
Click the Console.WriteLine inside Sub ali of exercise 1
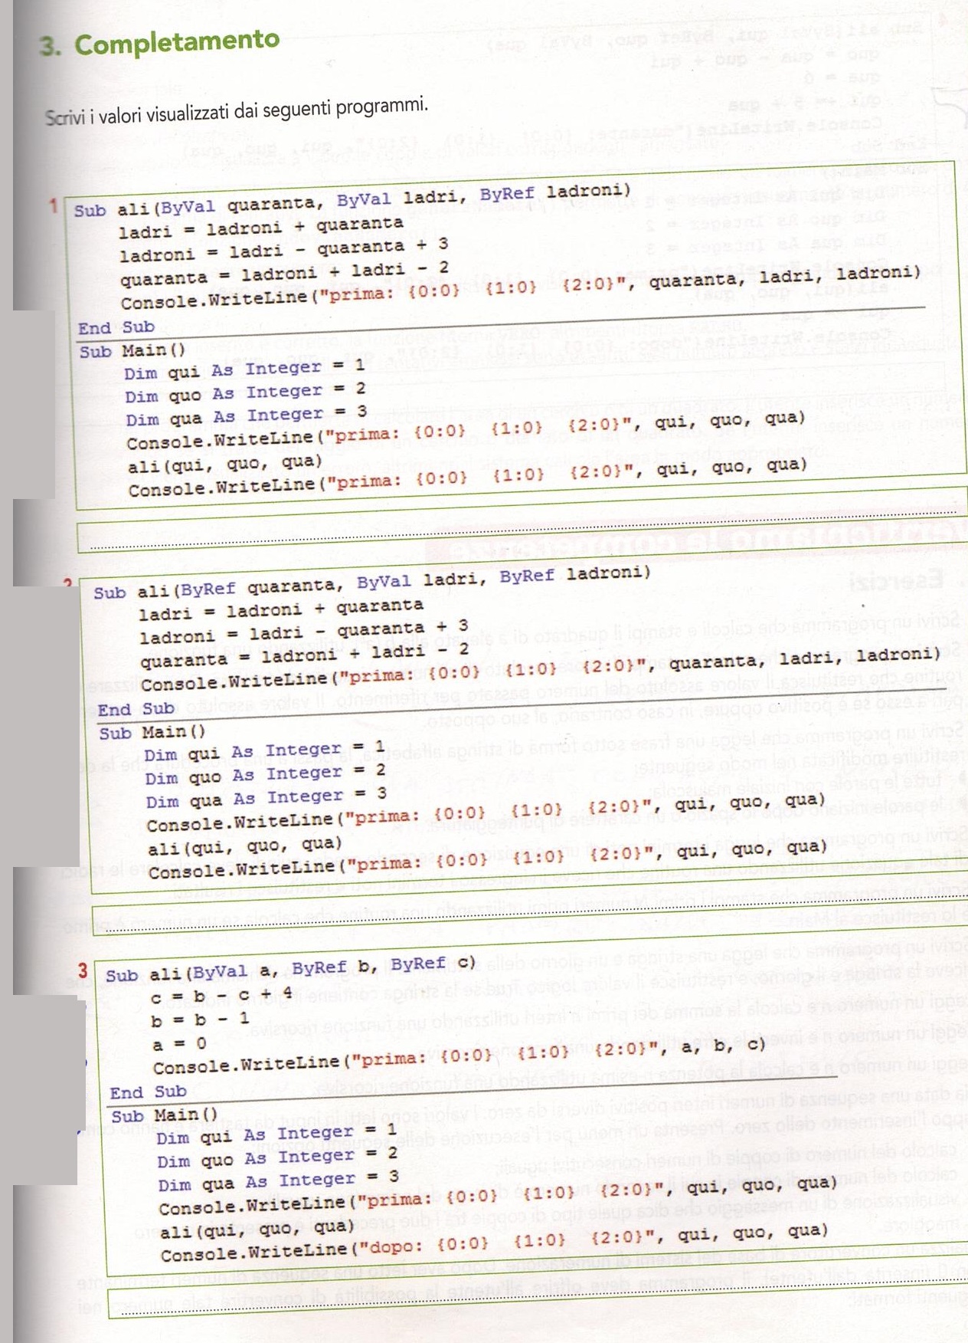[x=521, y=287]
